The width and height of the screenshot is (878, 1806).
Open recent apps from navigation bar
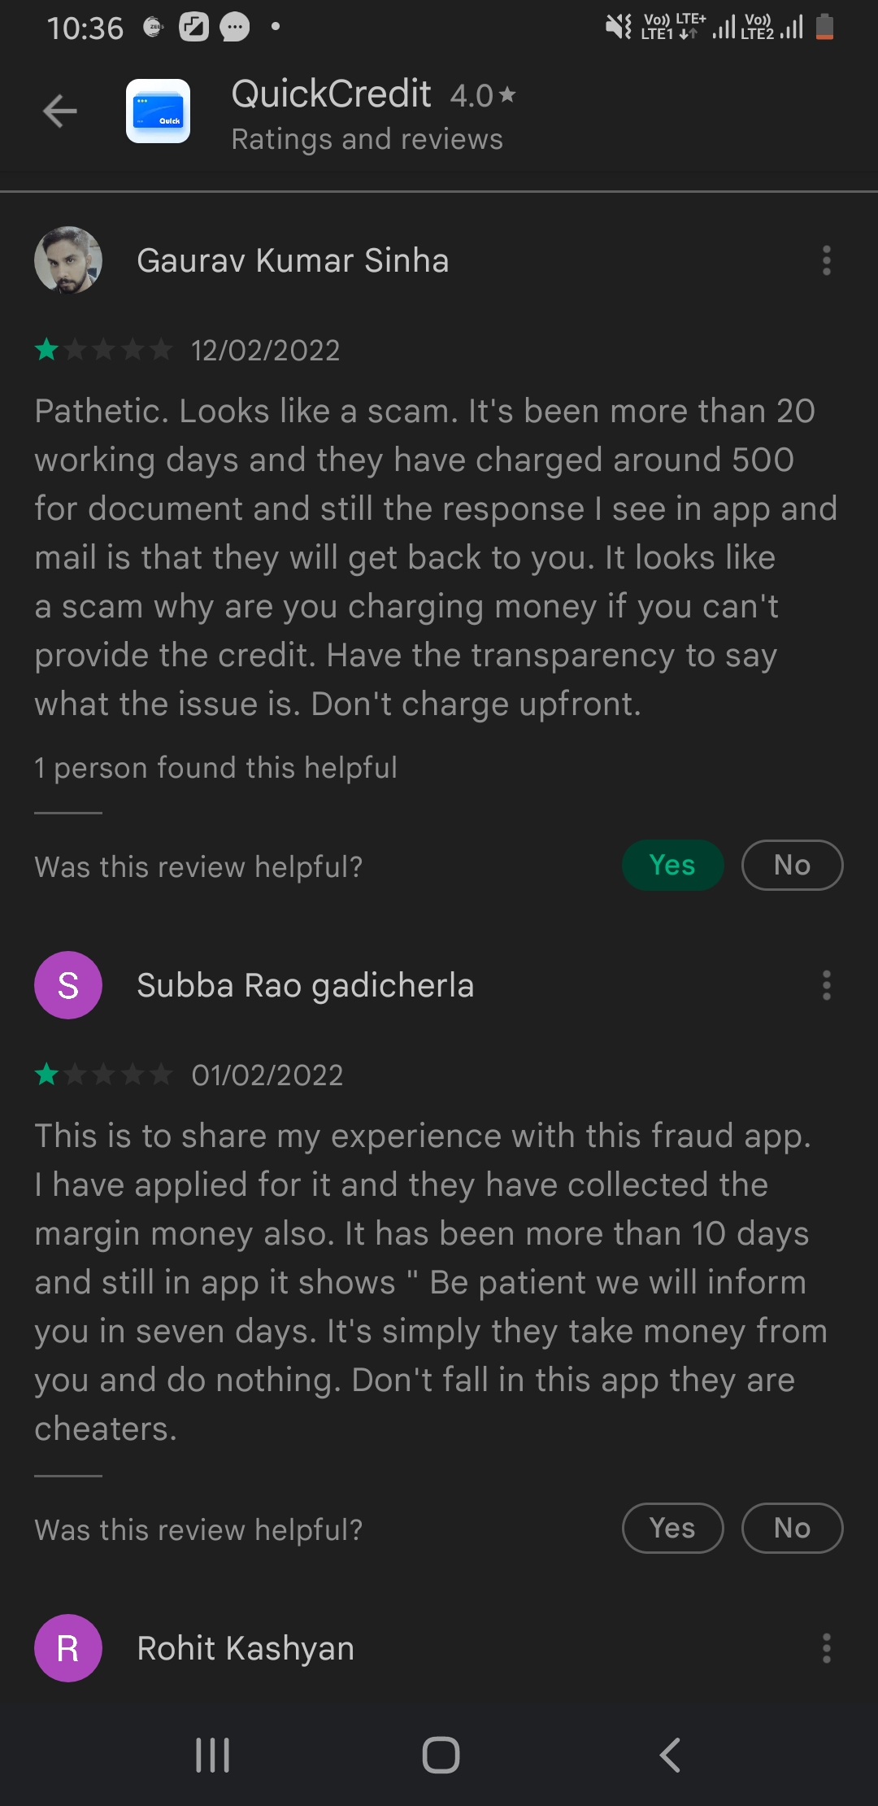coord(213,1755)
